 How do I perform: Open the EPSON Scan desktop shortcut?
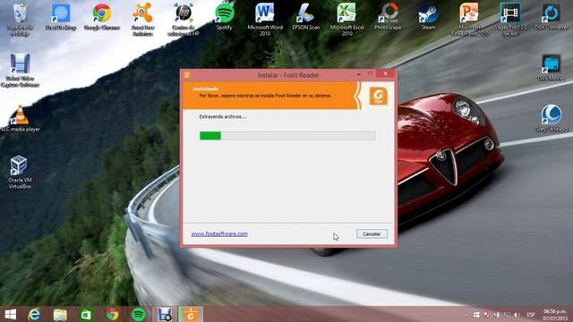click(x=306, y=16)
